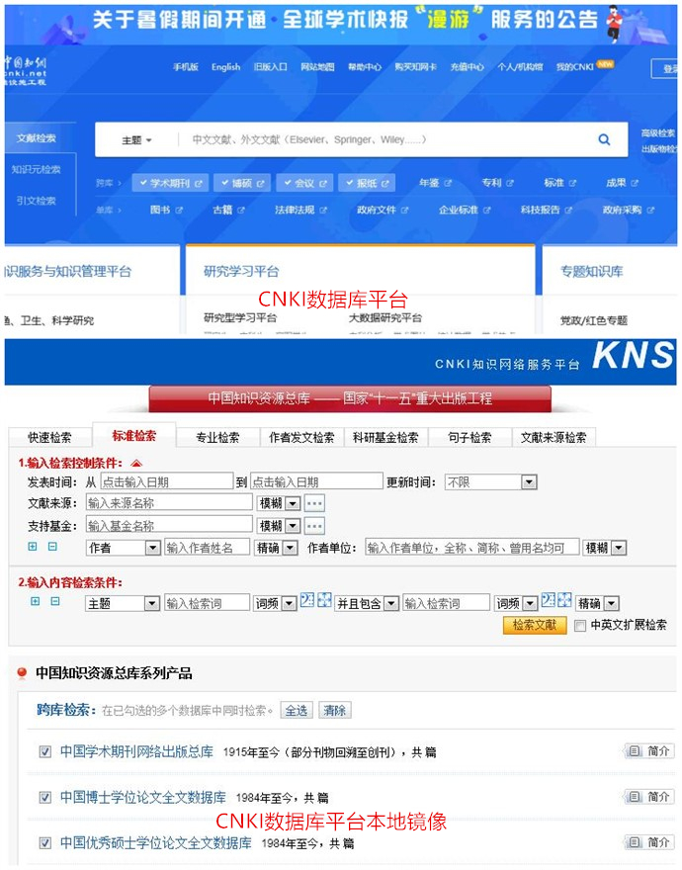Open 年鉴 external-link icon
The height and width of the screenshot is (870, 682).
click(x=448, y=183)
